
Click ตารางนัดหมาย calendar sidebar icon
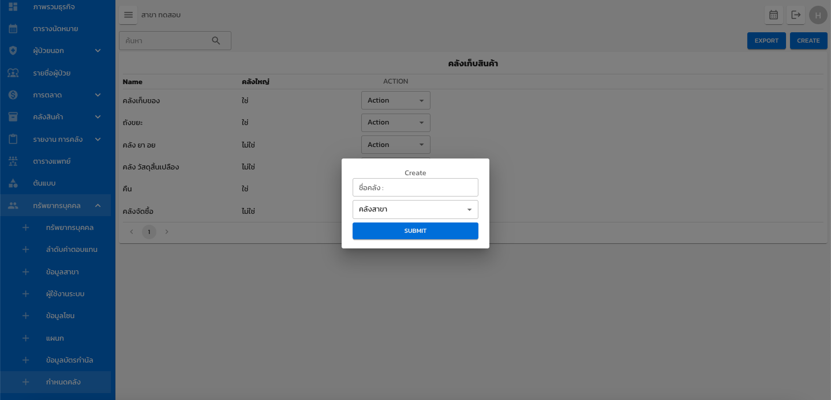13,29
